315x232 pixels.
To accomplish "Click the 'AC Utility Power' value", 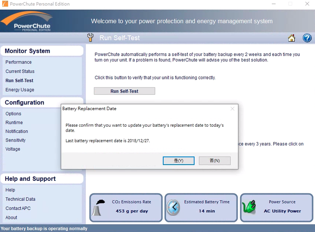I will coord(282,211).
